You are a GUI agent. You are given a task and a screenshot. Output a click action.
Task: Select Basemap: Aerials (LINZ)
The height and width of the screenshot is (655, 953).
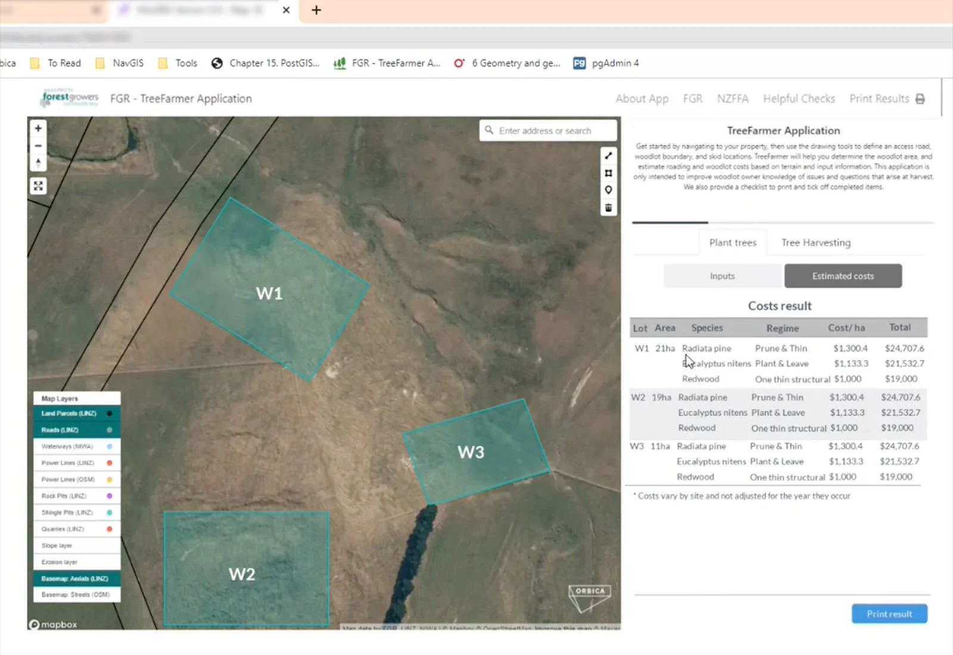[77, 579]
